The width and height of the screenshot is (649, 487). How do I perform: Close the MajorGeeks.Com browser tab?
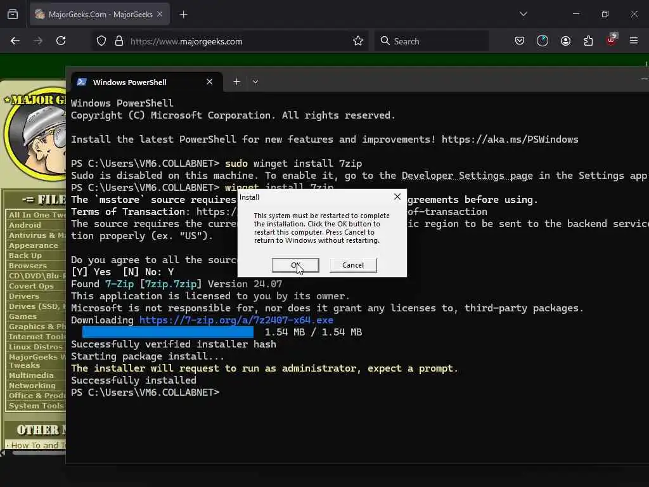click(160, 15)
